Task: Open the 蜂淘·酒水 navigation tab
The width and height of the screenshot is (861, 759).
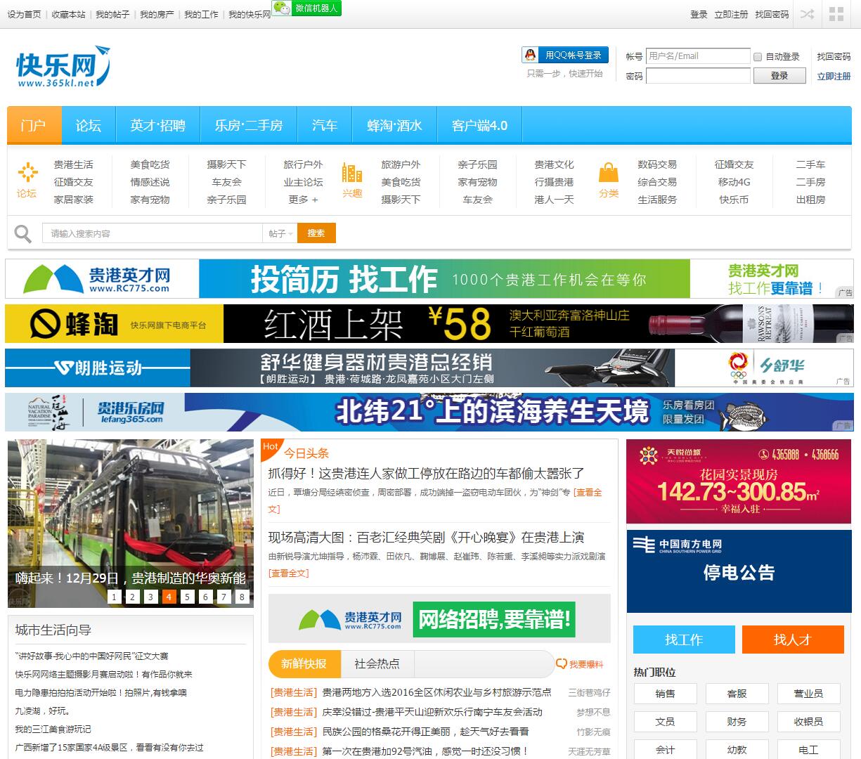Action: (x=394, y=125)
